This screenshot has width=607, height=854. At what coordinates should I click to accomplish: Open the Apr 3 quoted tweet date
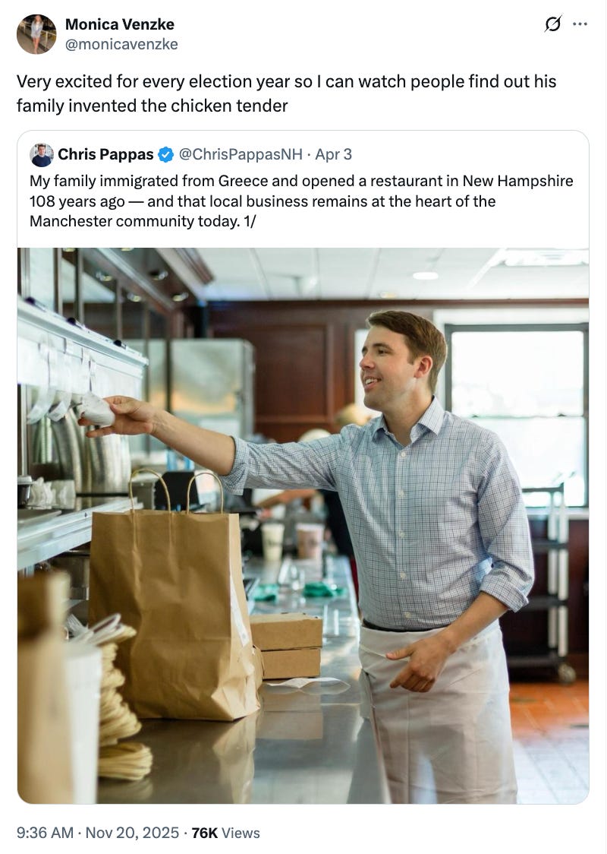333,155
